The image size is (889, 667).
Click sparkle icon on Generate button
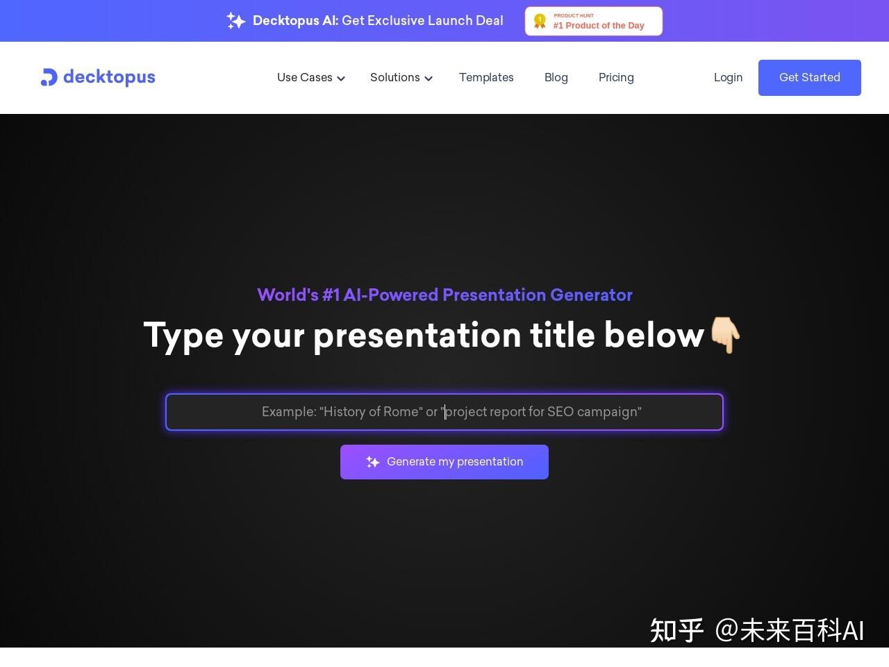[373, 462]
